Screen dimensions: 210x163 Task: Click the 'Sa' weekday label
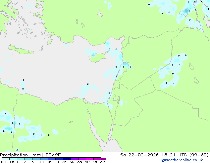click(x=123, y=155)
